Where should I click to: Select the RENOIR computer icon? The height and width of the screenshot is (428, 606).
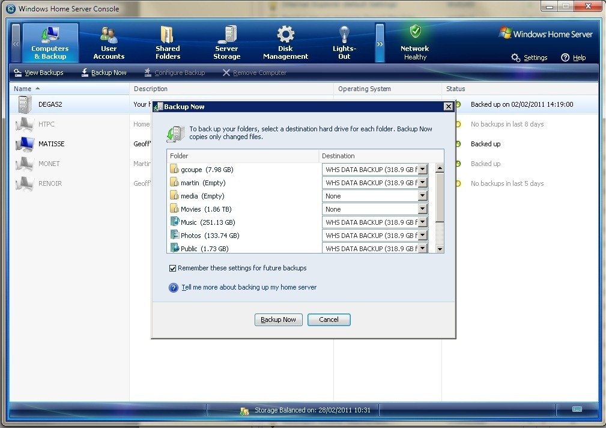coord(25,183)
